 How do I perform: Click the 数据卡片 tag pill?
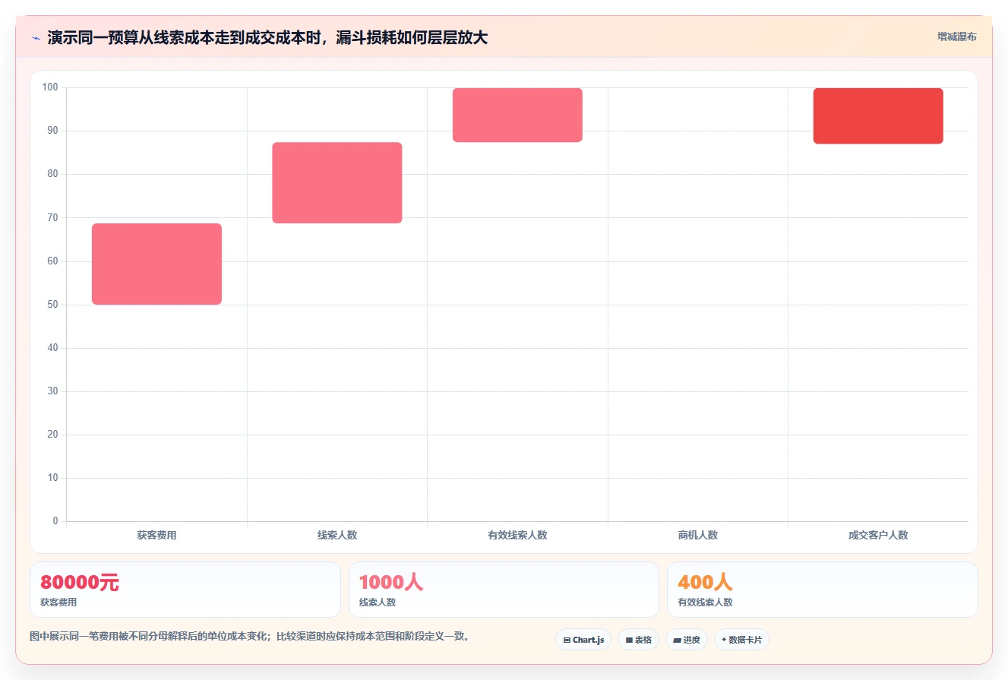coord(741,640)
